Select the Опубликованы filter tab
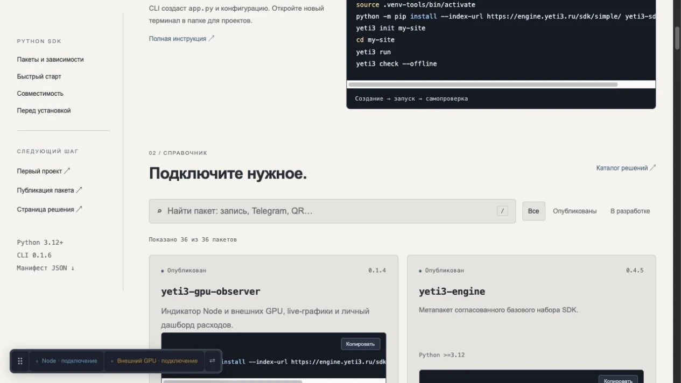681x383 pixels. [574, 211]
